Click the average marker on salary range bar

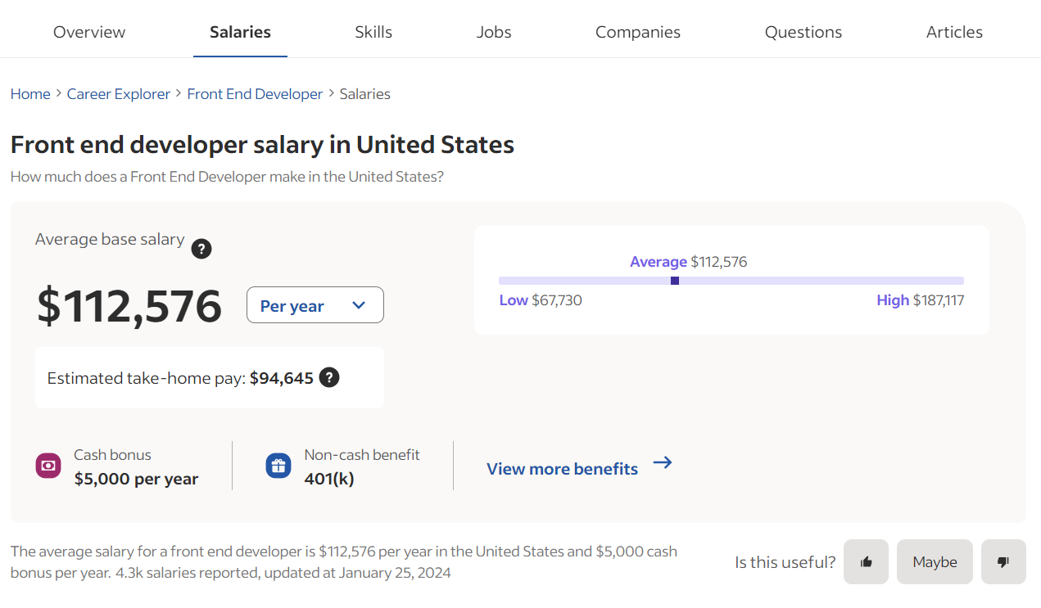(x=675, y=281)
